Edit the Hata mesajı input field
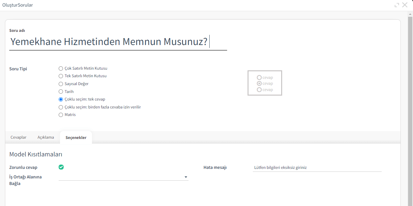The image size is (413, 206). [317, 168]
